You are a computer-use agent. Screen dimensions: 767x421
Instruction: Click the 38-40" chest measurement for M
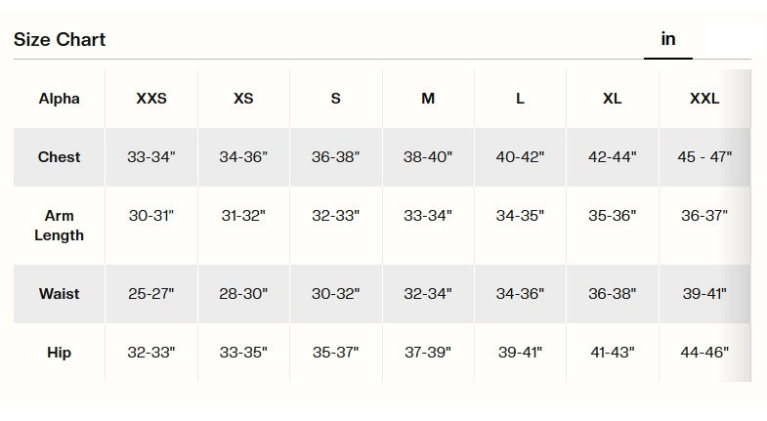428,157
